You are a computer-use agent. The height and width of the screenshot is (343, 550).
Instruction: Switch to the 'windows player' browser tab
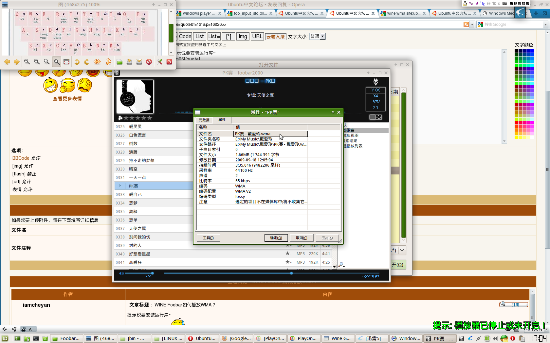click(198, 13)
